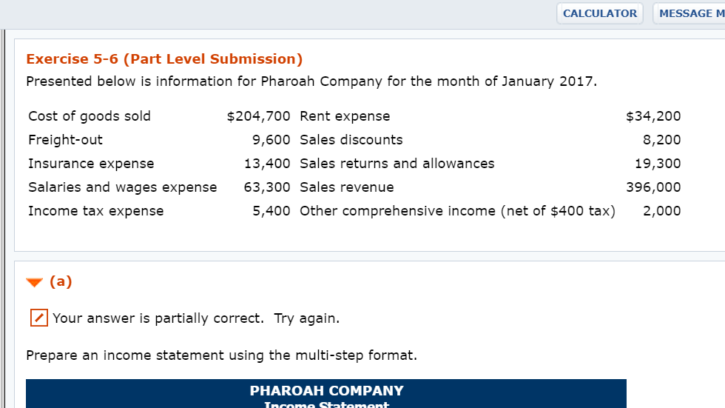This screenshot has height=408, width=725.
Task: Click the Insurance expense label
Action: coord(91,164)
